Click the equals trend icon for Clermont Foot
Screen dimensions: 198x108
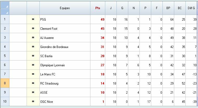point(33,29)
